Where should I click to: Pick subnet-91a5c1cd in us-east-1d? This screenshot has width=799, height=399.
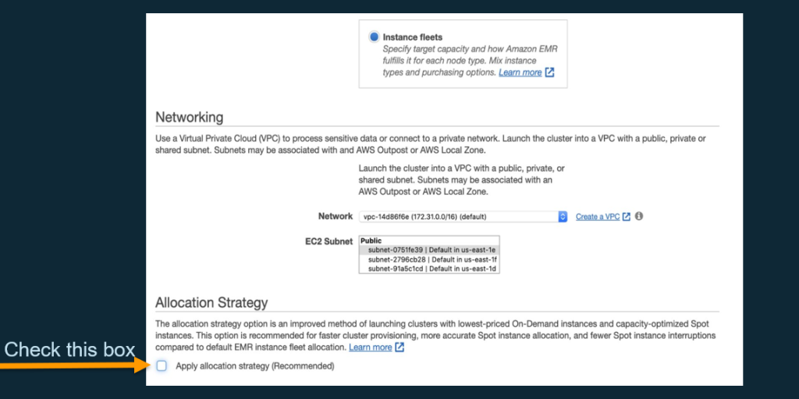click(428, 269)
